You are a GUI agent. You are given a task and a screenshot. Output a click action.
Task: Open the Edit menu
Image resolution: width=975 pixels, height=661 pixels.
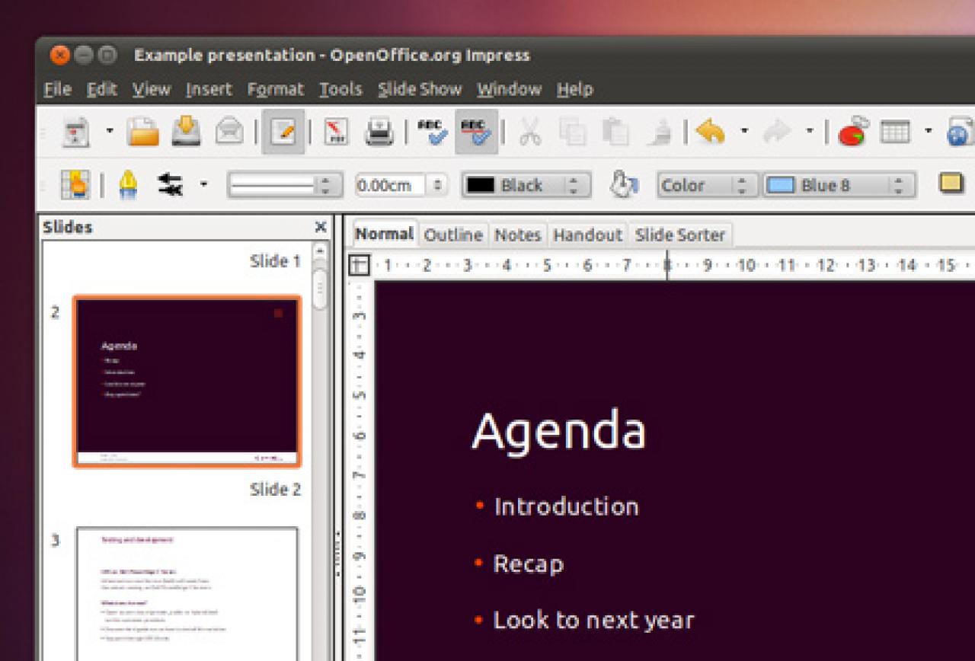pyautogui.click(x=101, y=89)
